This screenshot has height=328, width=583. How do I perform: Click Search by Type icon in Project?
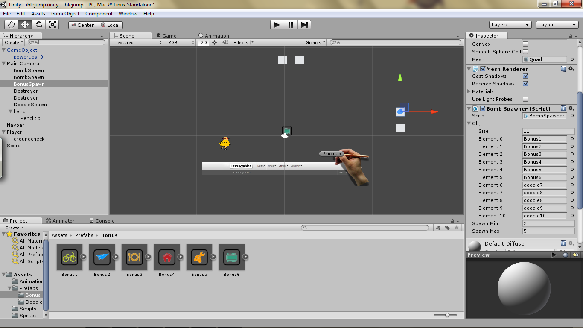coord(438,228)
